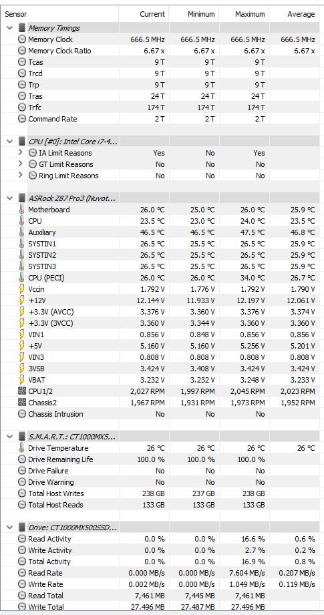
Task: Click the +5V voltage bolt icon
Action: coord(22,346)
